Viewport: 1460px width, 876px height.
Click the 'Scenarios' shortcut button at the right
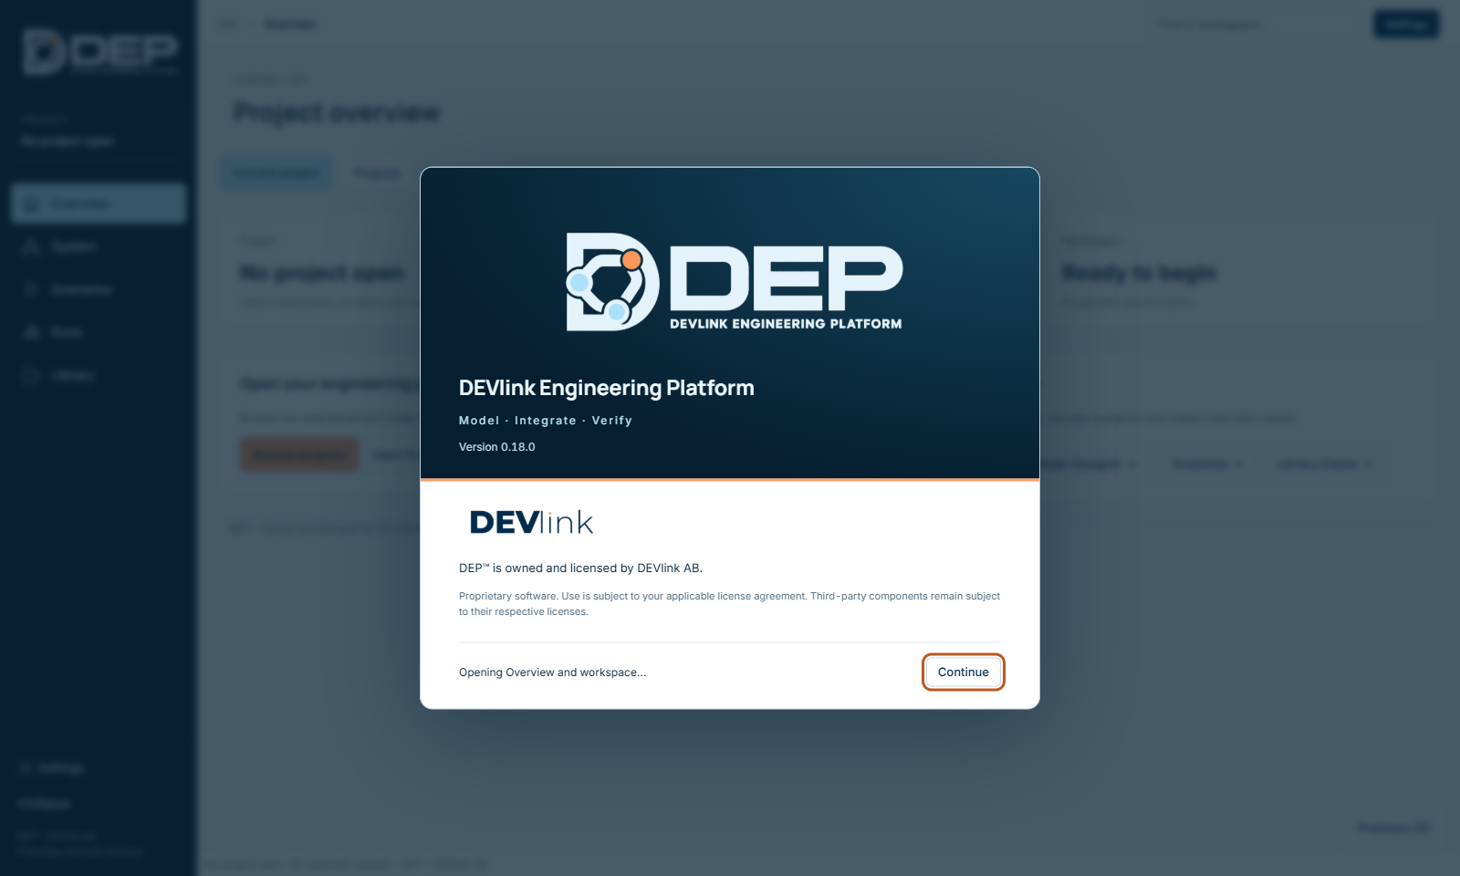1206,464
